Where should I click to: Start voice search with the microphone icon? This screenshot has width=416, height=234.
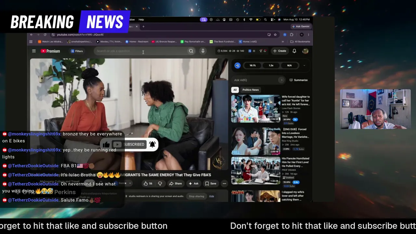pos(203,51)
